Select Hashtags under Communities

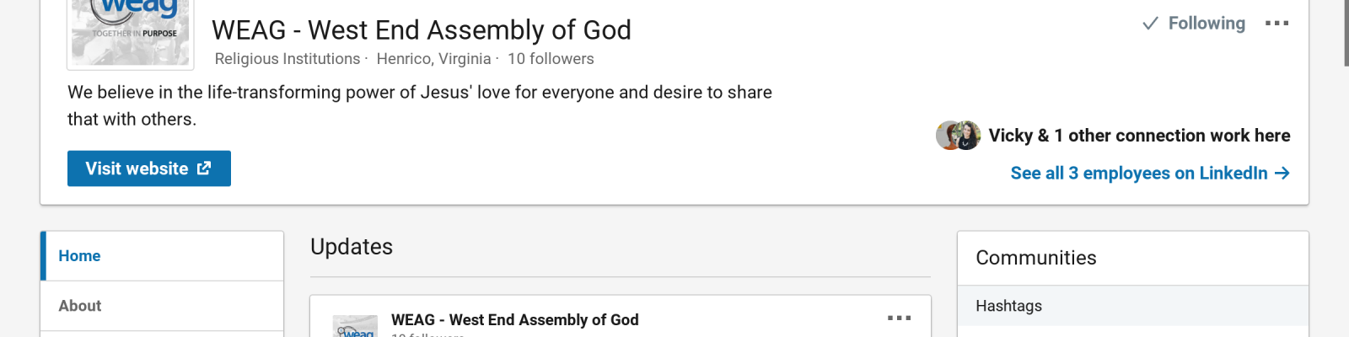1008,306
